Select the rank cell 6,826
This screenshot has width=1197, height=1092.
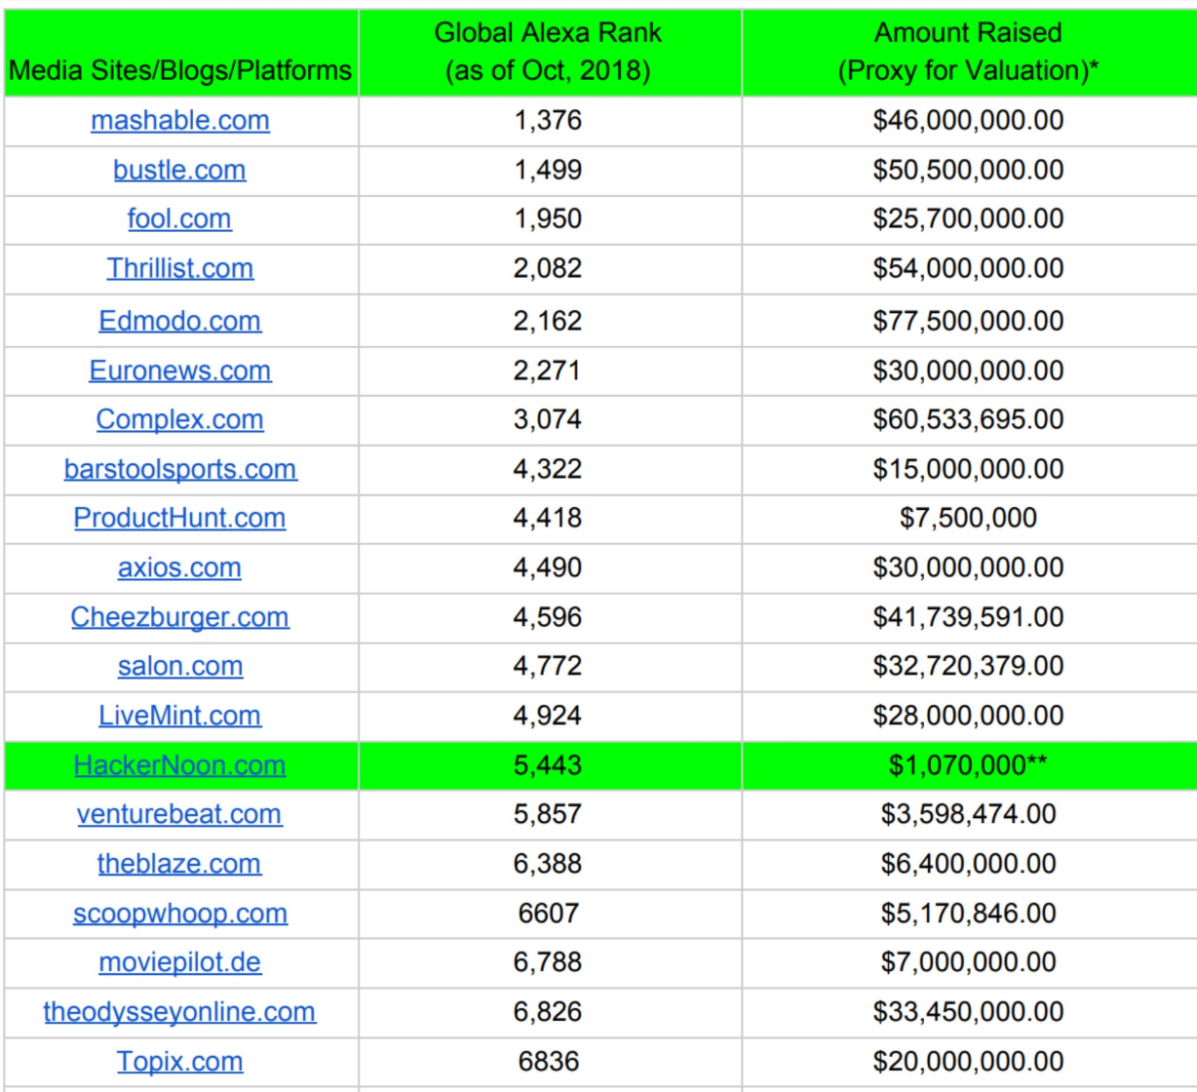(x=550, y=1012)
